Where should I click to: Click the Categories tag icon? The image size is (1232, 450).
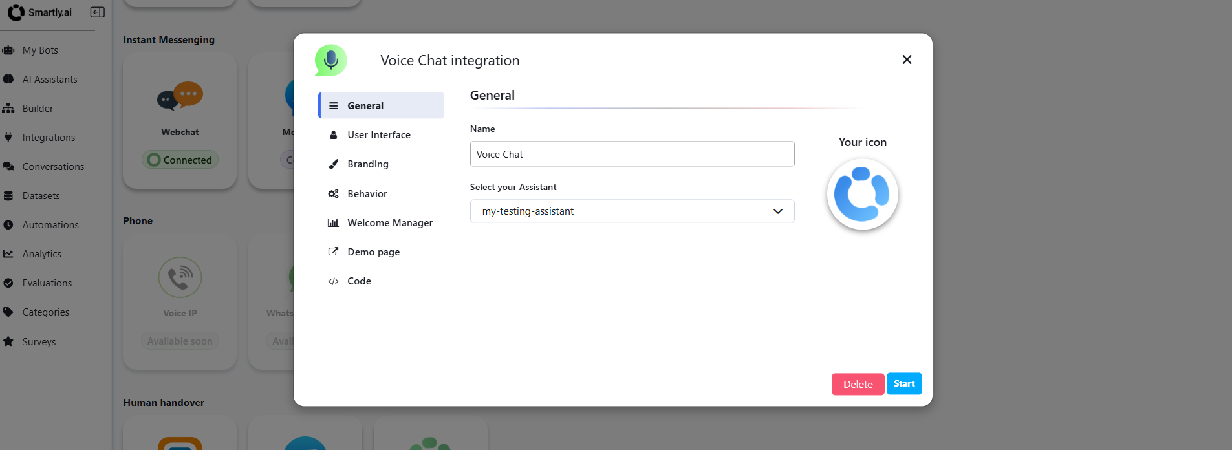point(8,312)
